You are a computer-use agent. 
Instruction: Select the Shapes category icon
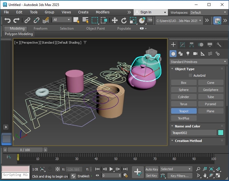[180, 54]
